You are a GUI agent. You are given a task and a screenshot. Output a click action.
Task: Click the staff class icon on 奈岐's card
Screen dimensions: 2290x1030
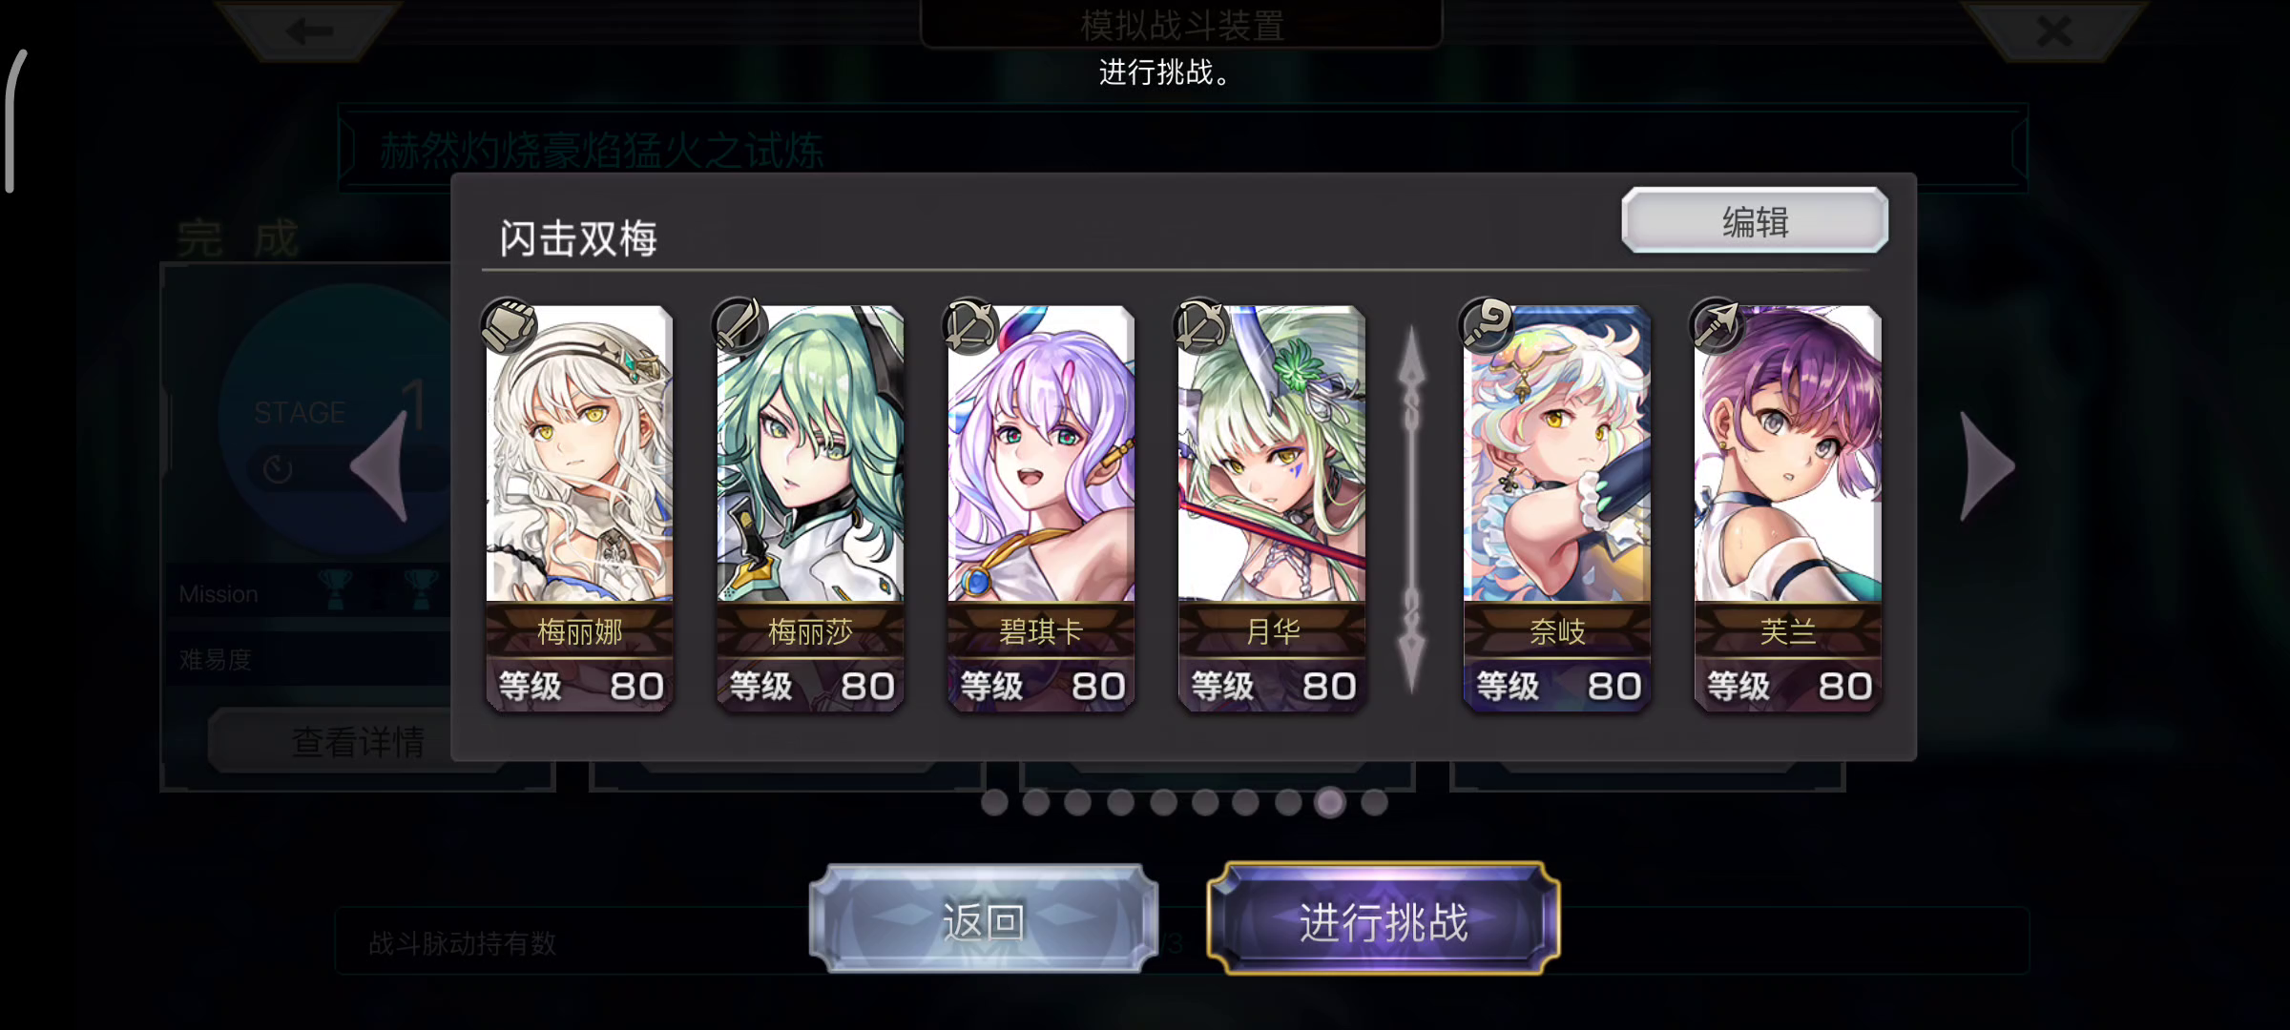click(1487, 325)
